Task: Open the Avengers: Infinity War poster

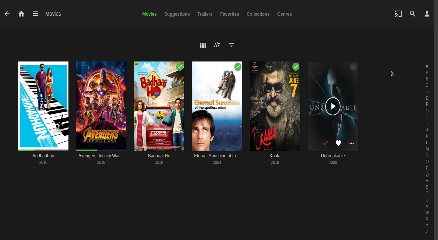Action: (101, 106)
